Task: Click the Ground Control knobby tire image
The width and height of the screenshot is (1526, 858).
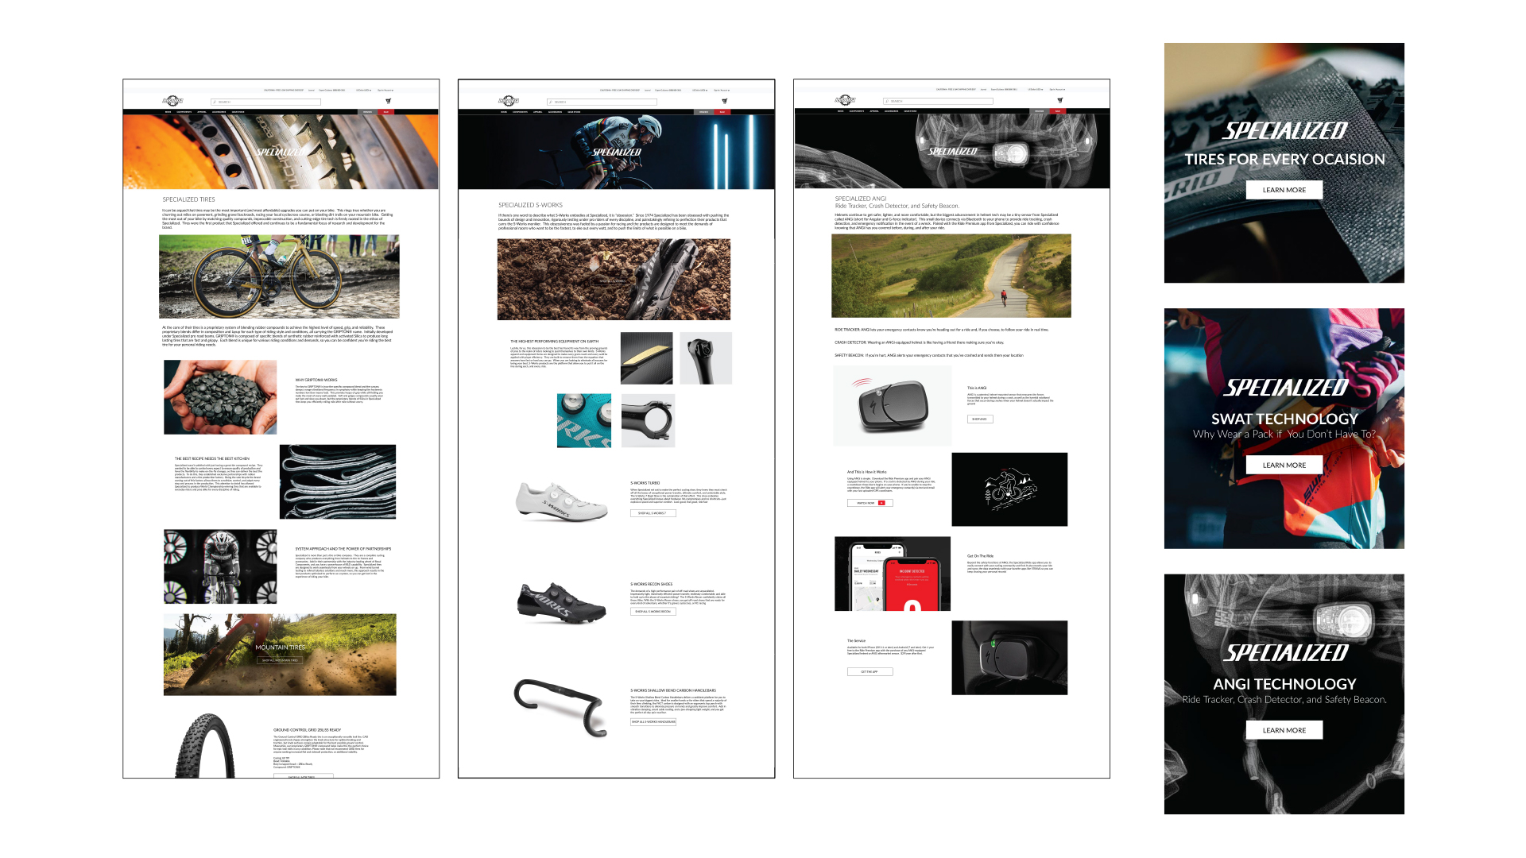Action: [x=205, y=746]
